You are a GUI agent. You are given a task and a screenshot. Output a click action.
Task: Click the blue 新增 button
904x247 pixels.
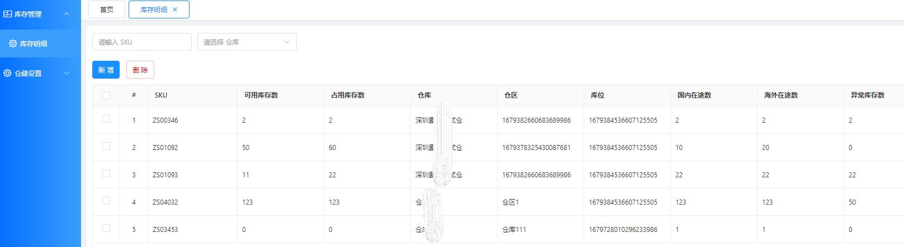tap(106, 70)
